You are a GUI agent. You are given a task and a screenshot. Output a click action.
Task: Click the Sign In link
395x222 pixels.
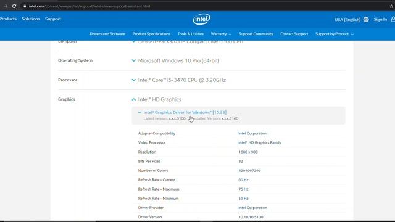[380, 19]
